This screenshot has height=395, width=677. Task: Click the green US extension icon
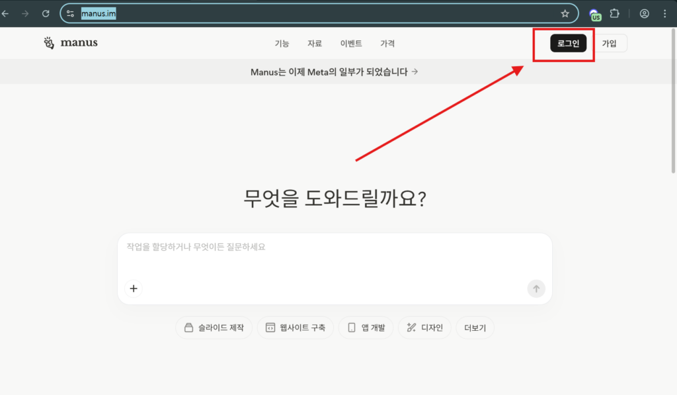point(595,15)
